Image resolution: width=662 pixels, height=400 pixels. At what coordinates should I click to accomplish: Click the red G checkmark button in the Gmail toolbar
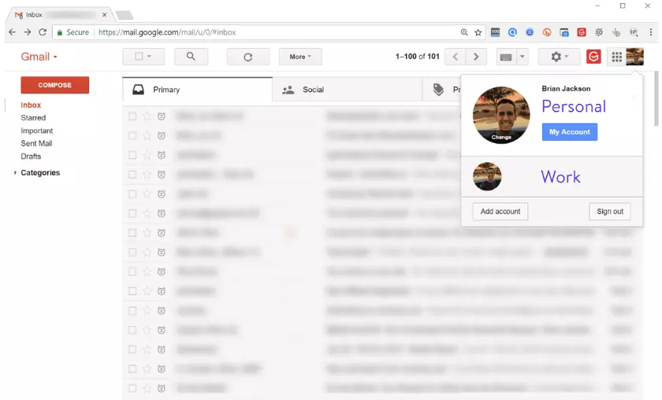[593, 57]
